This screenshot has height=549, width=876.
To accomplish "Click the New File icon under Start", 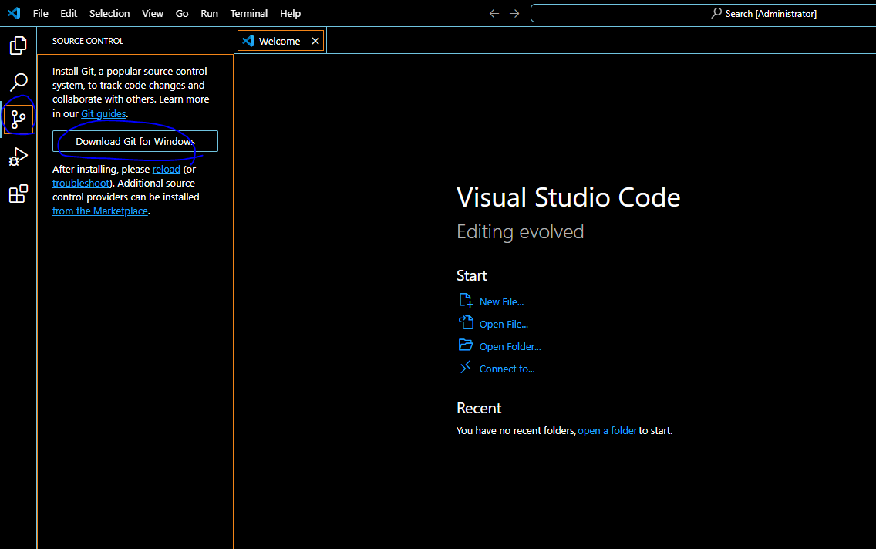I will pyautogui.click(x=466, y=301).
